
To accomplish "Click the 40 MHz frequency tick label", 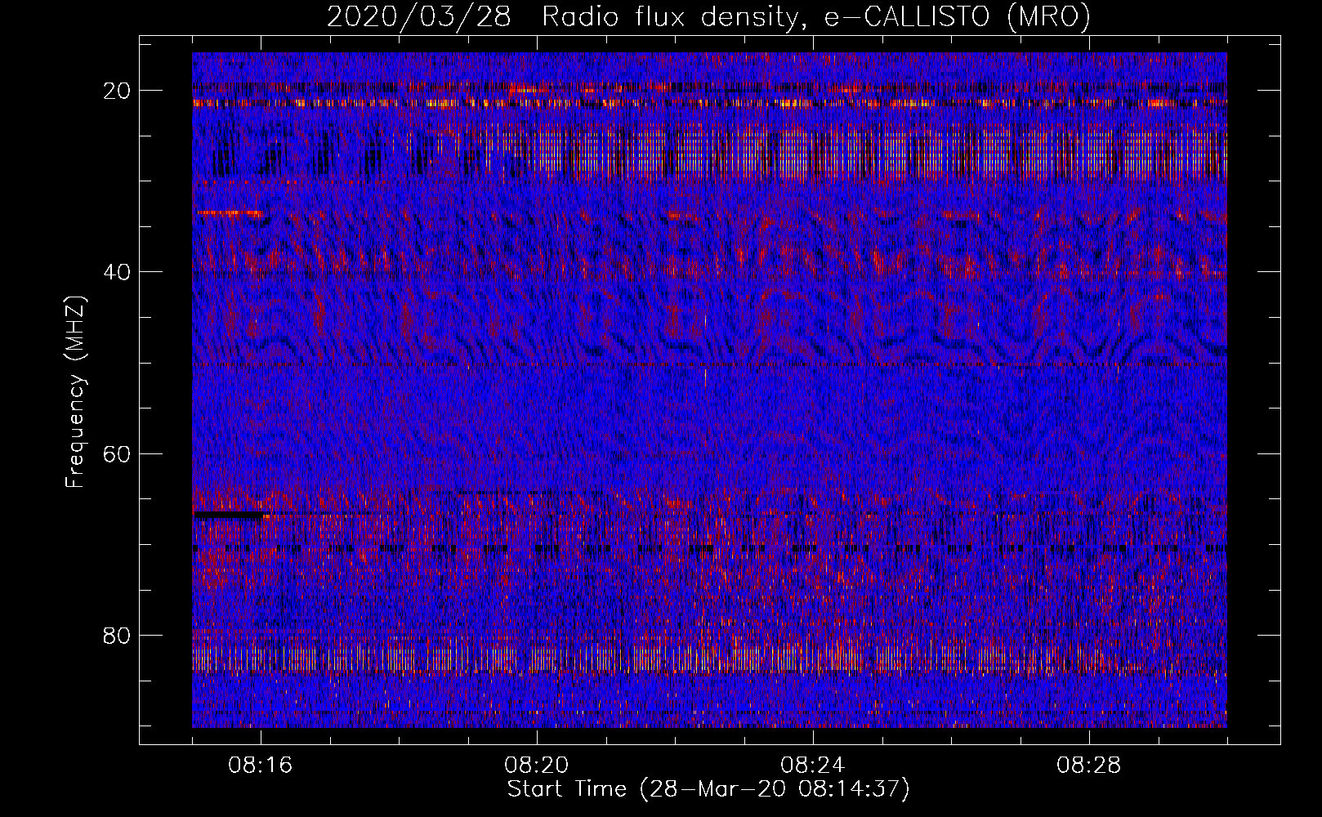I will tap(118, 271).
